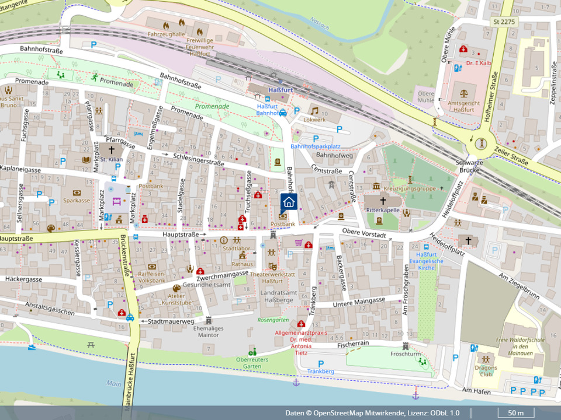The height and width of the screenshot is (420, 561).
Task: Click the Bahnhofsparkplatz parking icon
Action: point(316,138)
